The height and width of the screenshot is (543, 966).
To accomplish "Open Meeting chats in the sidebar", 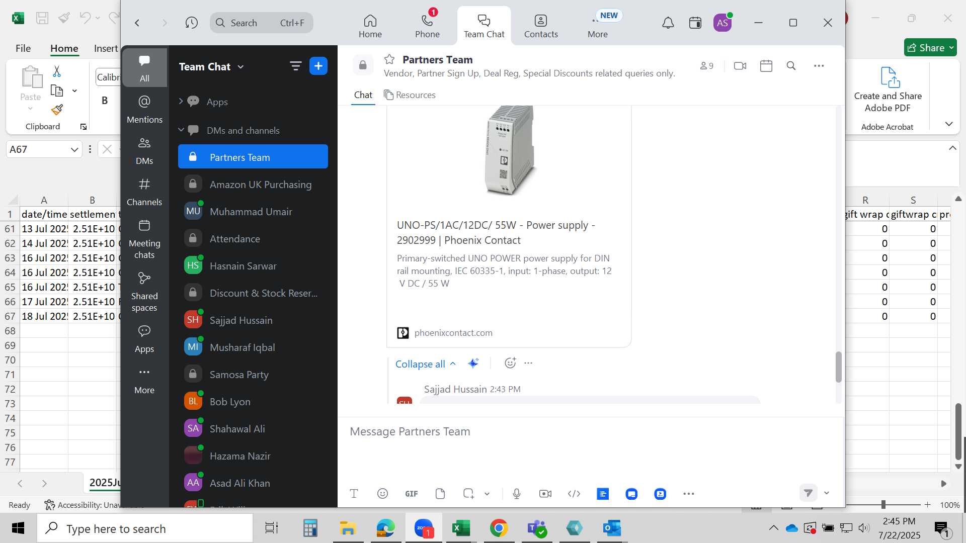I will (x=144, y=239).
